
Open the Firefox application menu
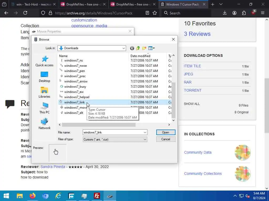point(263,13)
